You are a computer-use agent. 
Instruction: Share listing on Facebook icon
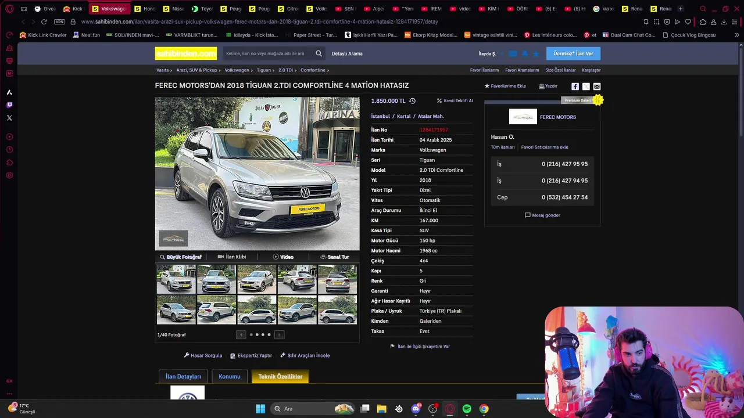tap(575, 87)
